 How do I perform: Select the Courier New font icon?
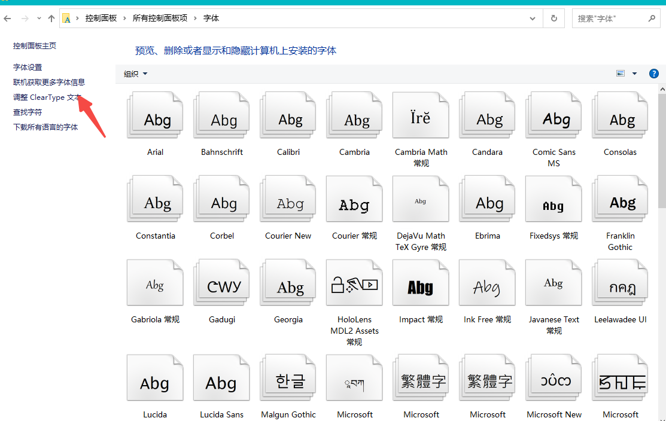click(288, 199)
